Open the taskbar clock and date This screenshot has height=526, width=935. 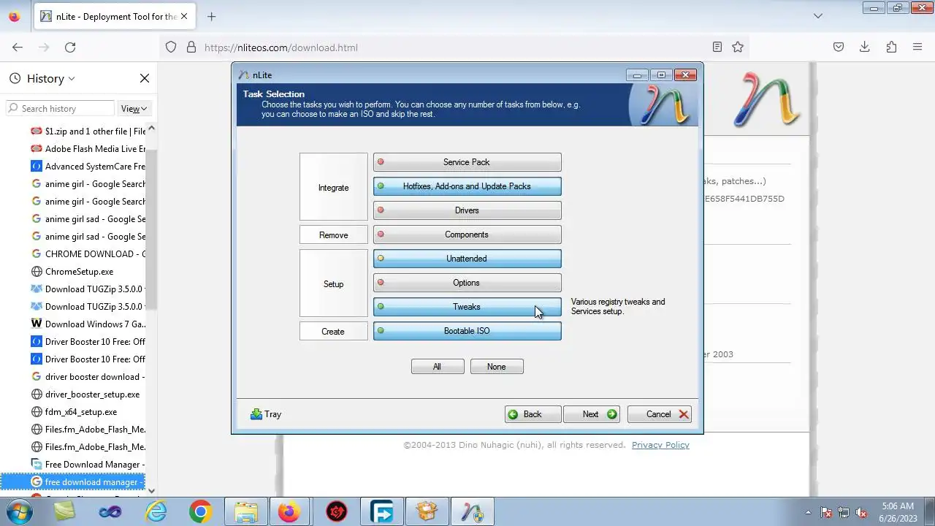coord(898,512)
